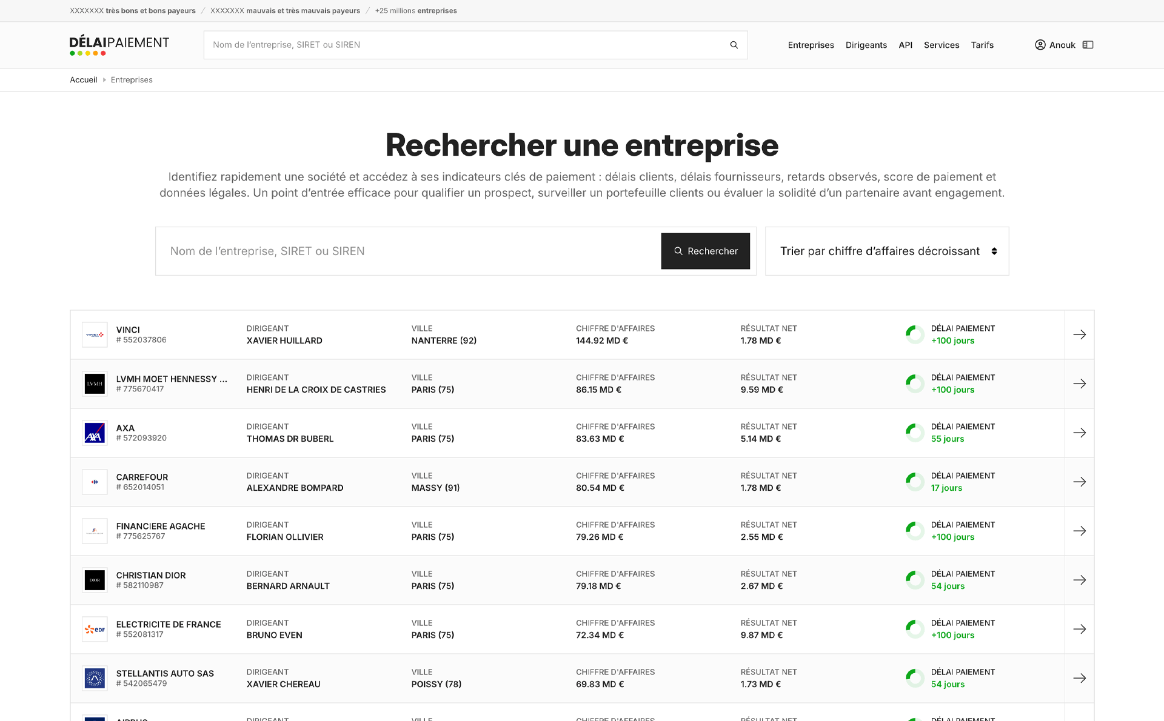The image size is (1164, 721).
Task: Click the AXA payment delay gauge icon
Action: pyautogui.click(x=915, y=433)
